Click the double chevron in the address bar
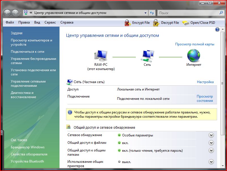The height and width of the screenshot is (171, 227). pyautogui.click(x=31, y=13)
